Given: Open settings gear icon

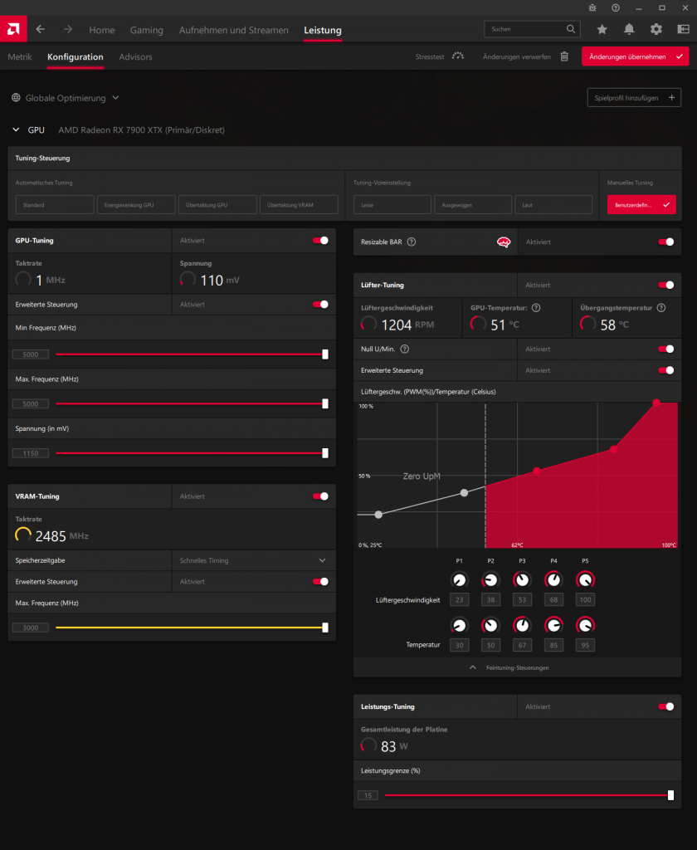Looking at the screenshot, I should point(656,29).
